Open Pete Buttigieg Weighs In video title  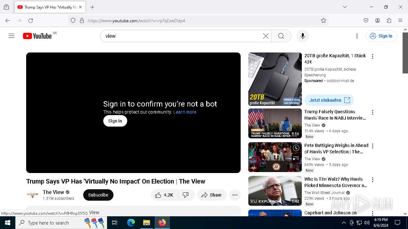coord(336,149)
